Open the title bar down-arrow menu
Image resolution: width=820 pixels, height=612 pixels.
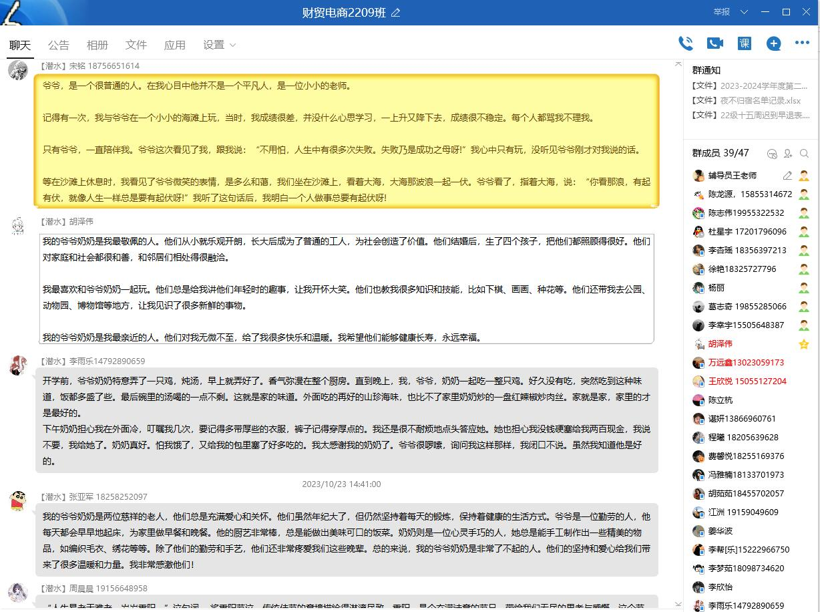click(x=745, y=12)
